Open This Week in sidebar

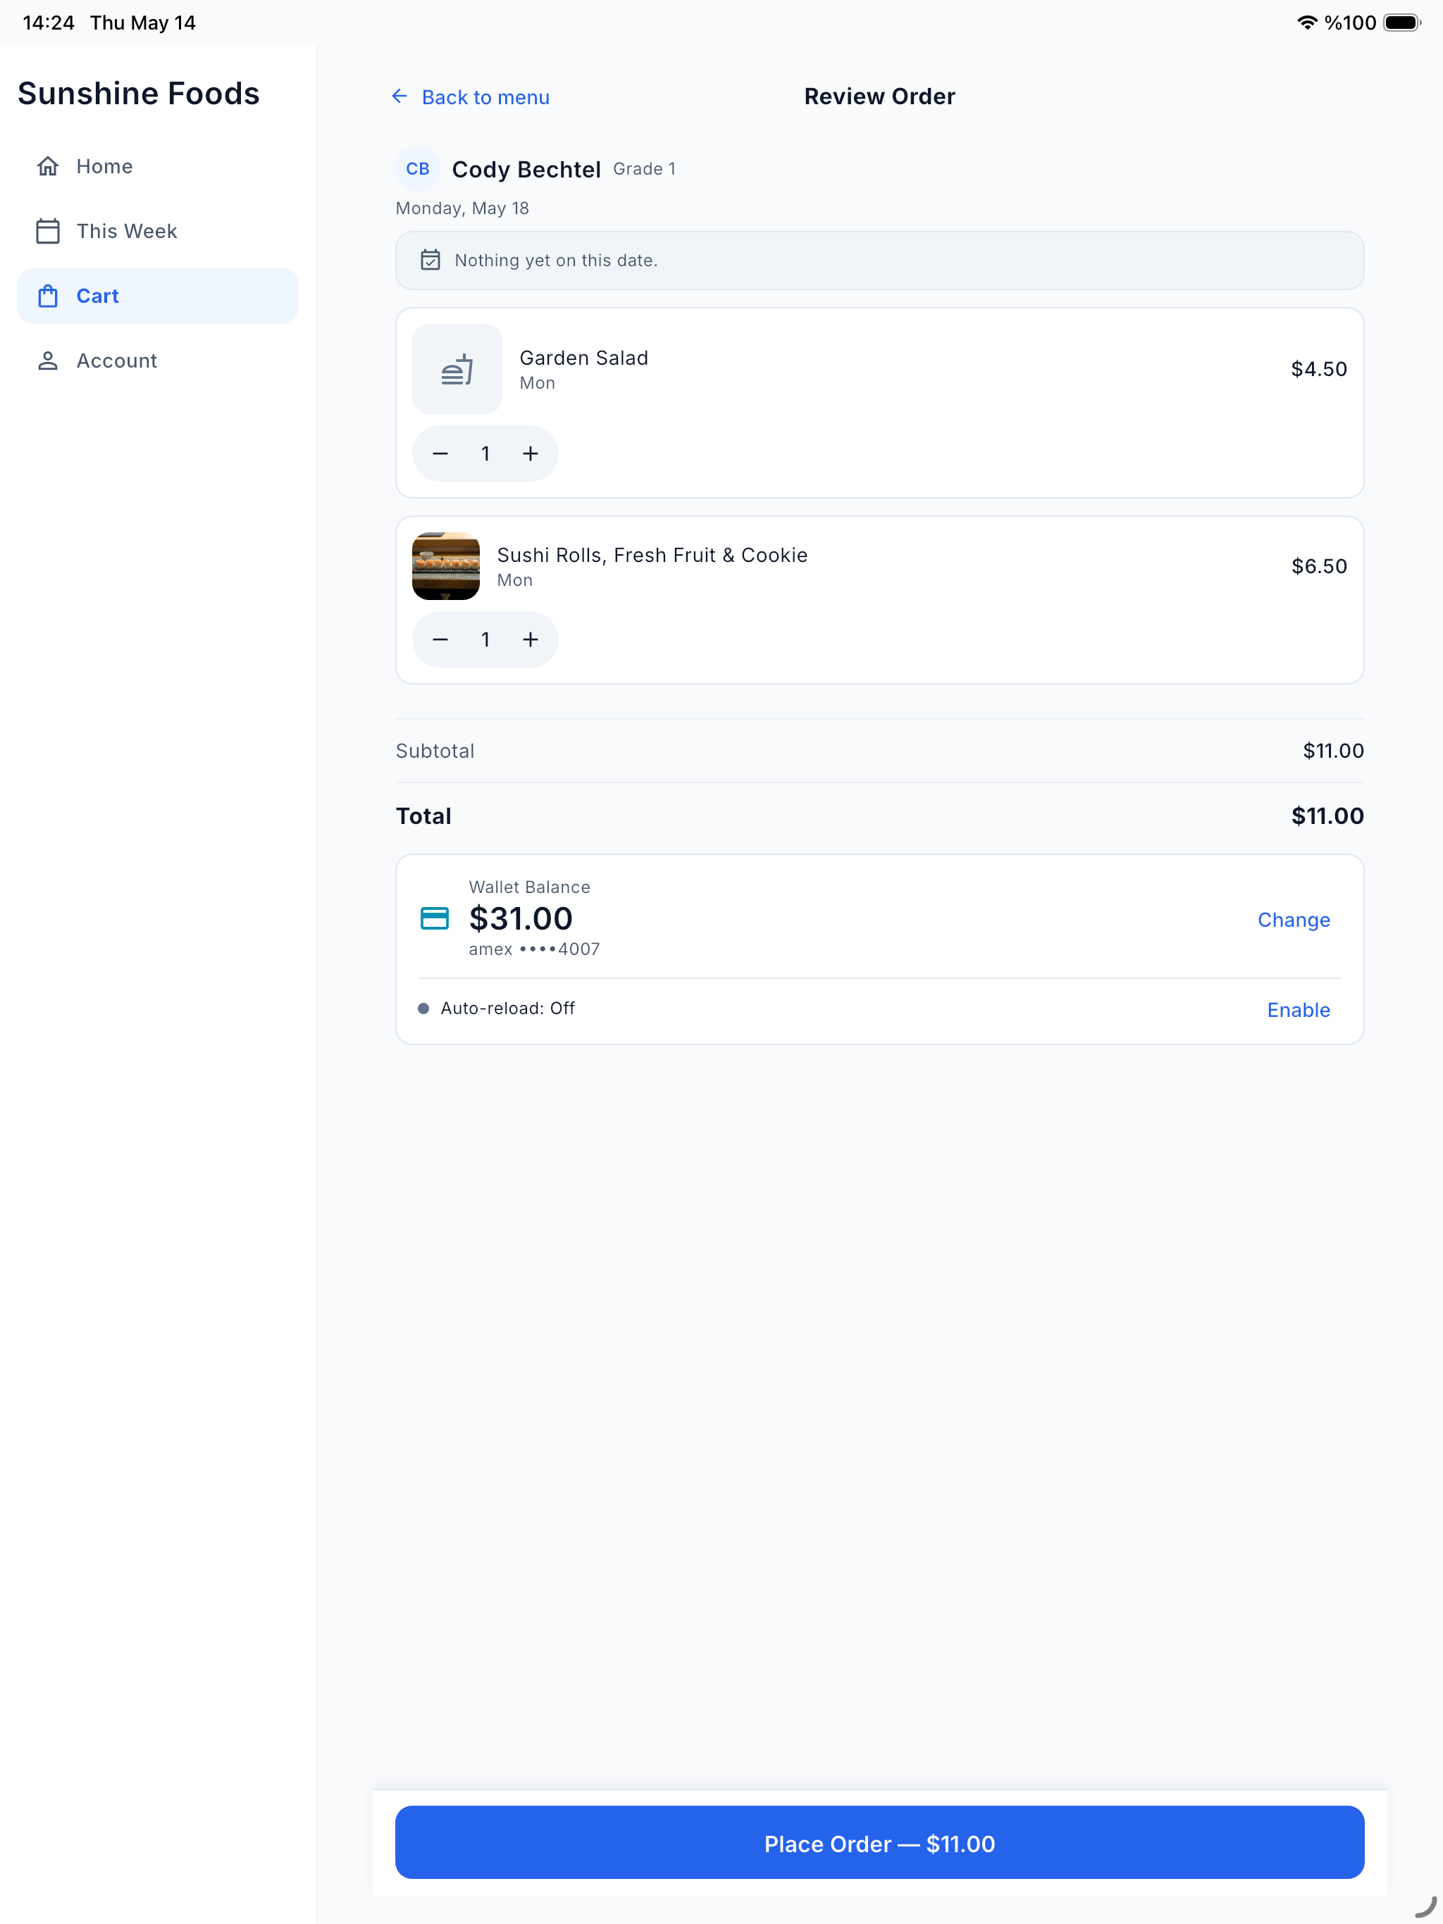pos(158,232)
